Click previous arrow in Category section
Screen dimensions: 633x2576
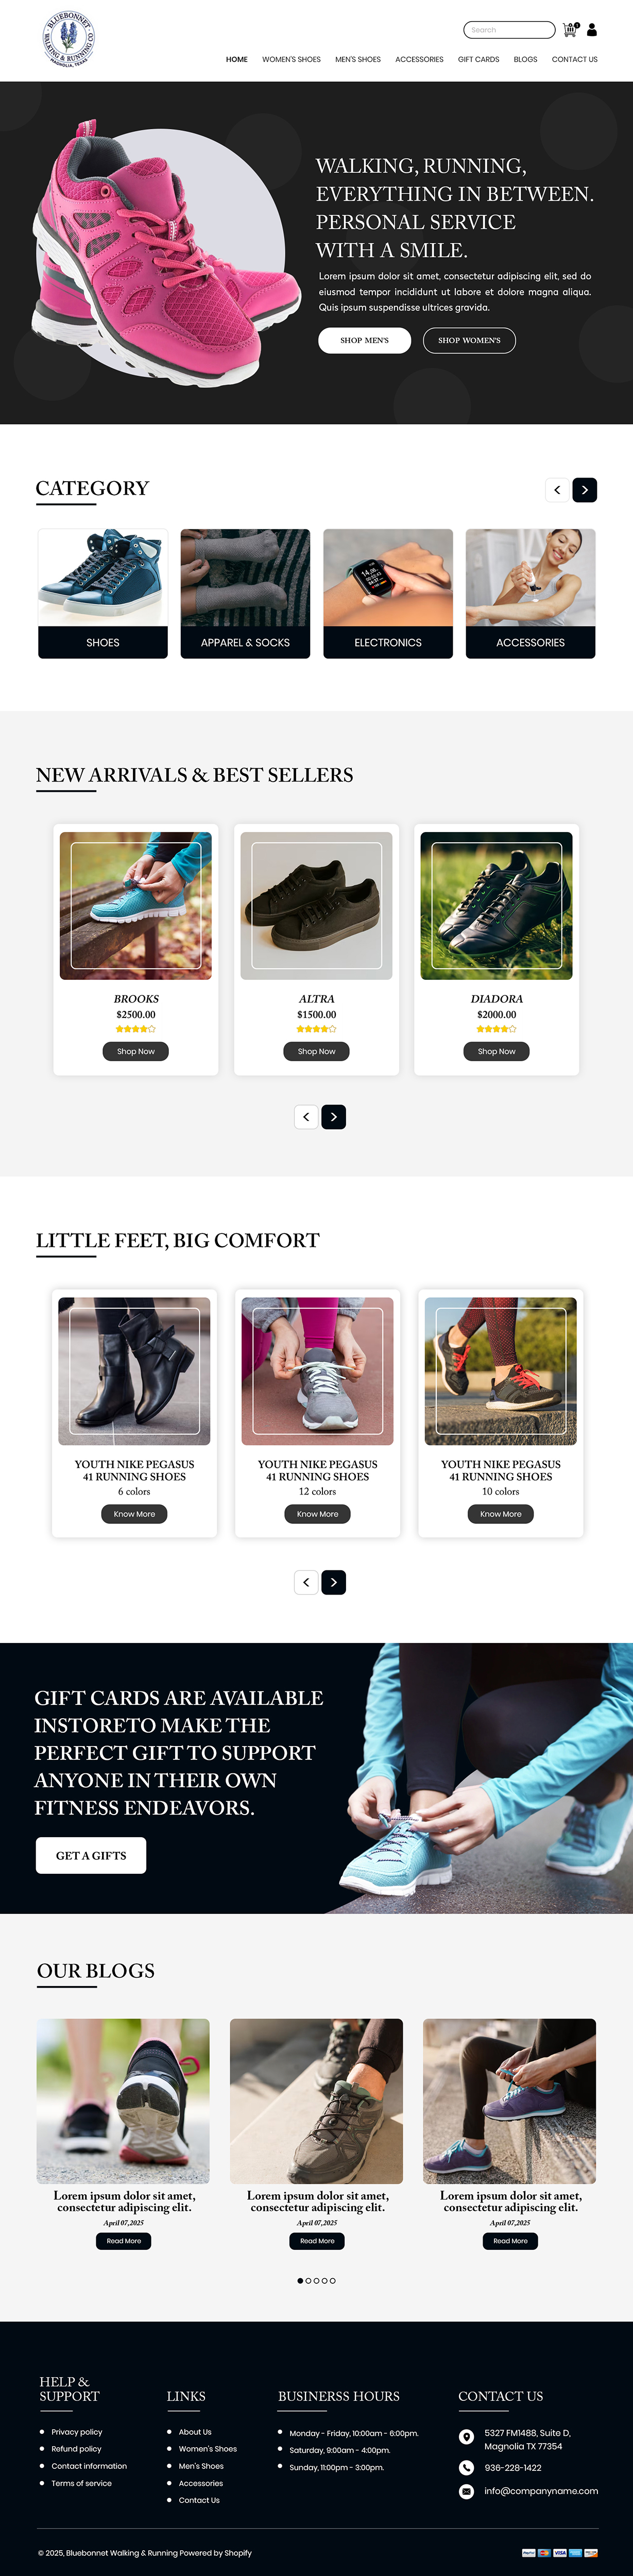[x=557, y=490]
